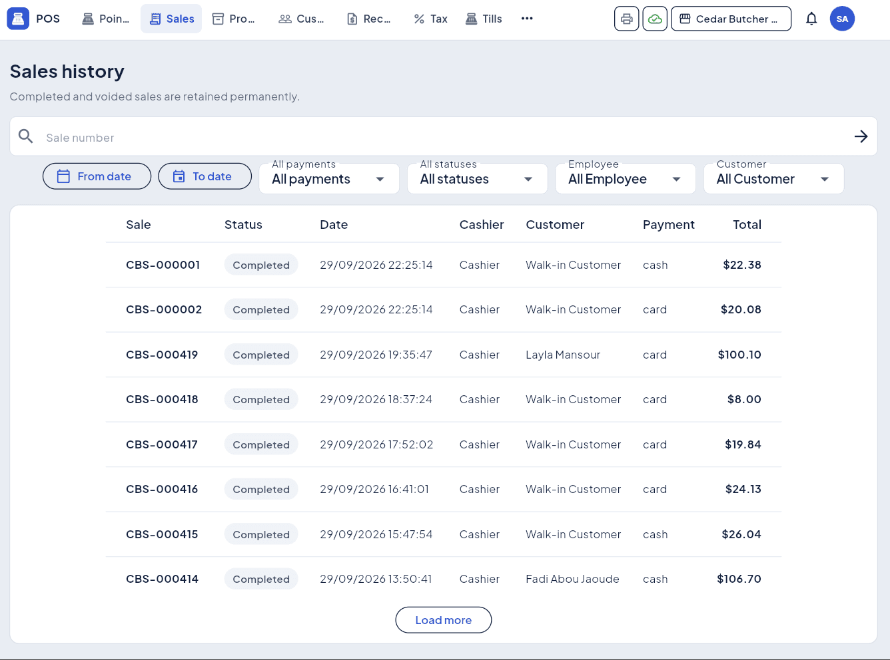Open sale CBS-000001
Viewport: 890px width, 660px height.
click(163, 265)
